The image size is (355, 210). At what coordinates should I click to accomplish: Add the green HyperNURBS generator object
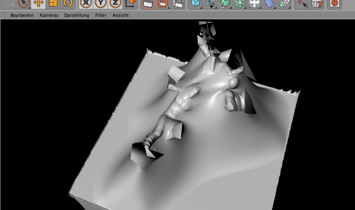225,3
